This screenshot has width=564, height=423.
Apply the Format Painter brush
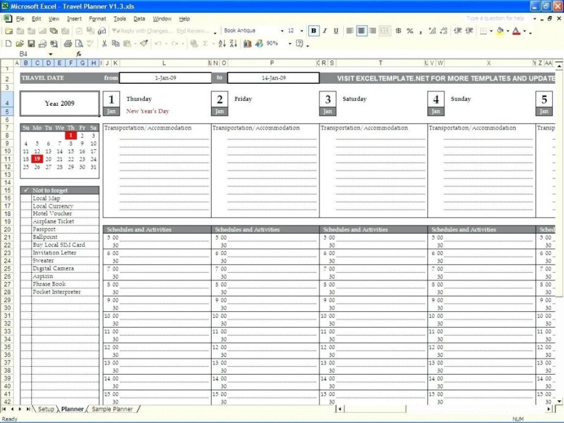click(144, 44)
